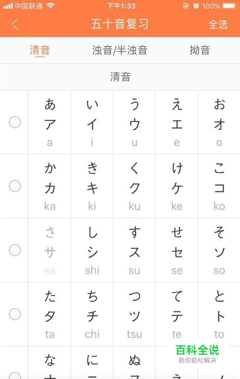This screenshot has width=240, height=379.
Task: Tap the つ ツ tsu kana cell
Action: click(134, 314)
